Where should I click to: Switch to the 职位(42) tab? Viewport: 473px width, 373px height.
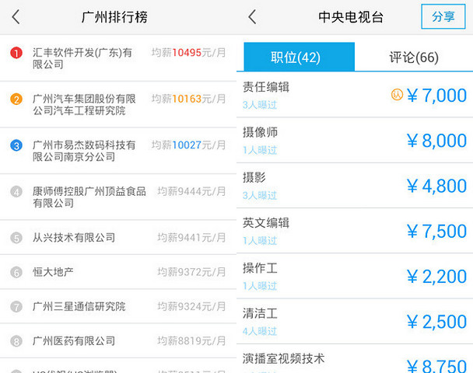(299, 57)
